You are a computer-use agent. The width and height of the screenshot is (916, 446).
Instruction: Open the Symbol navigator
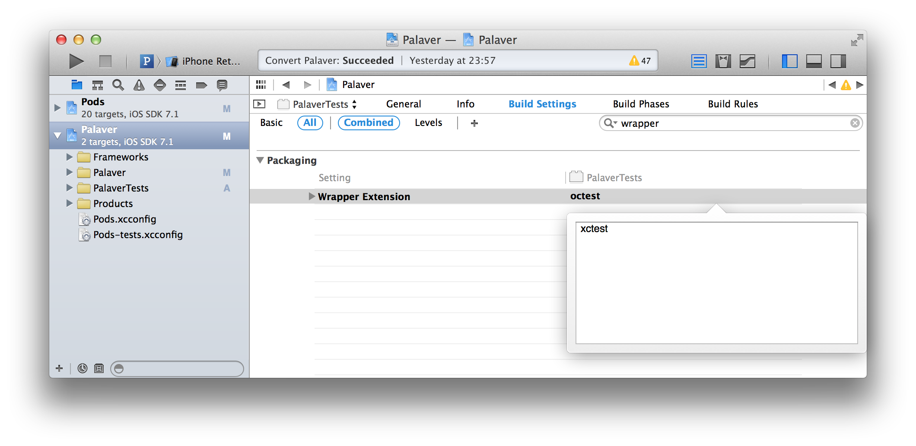[98, 85]
